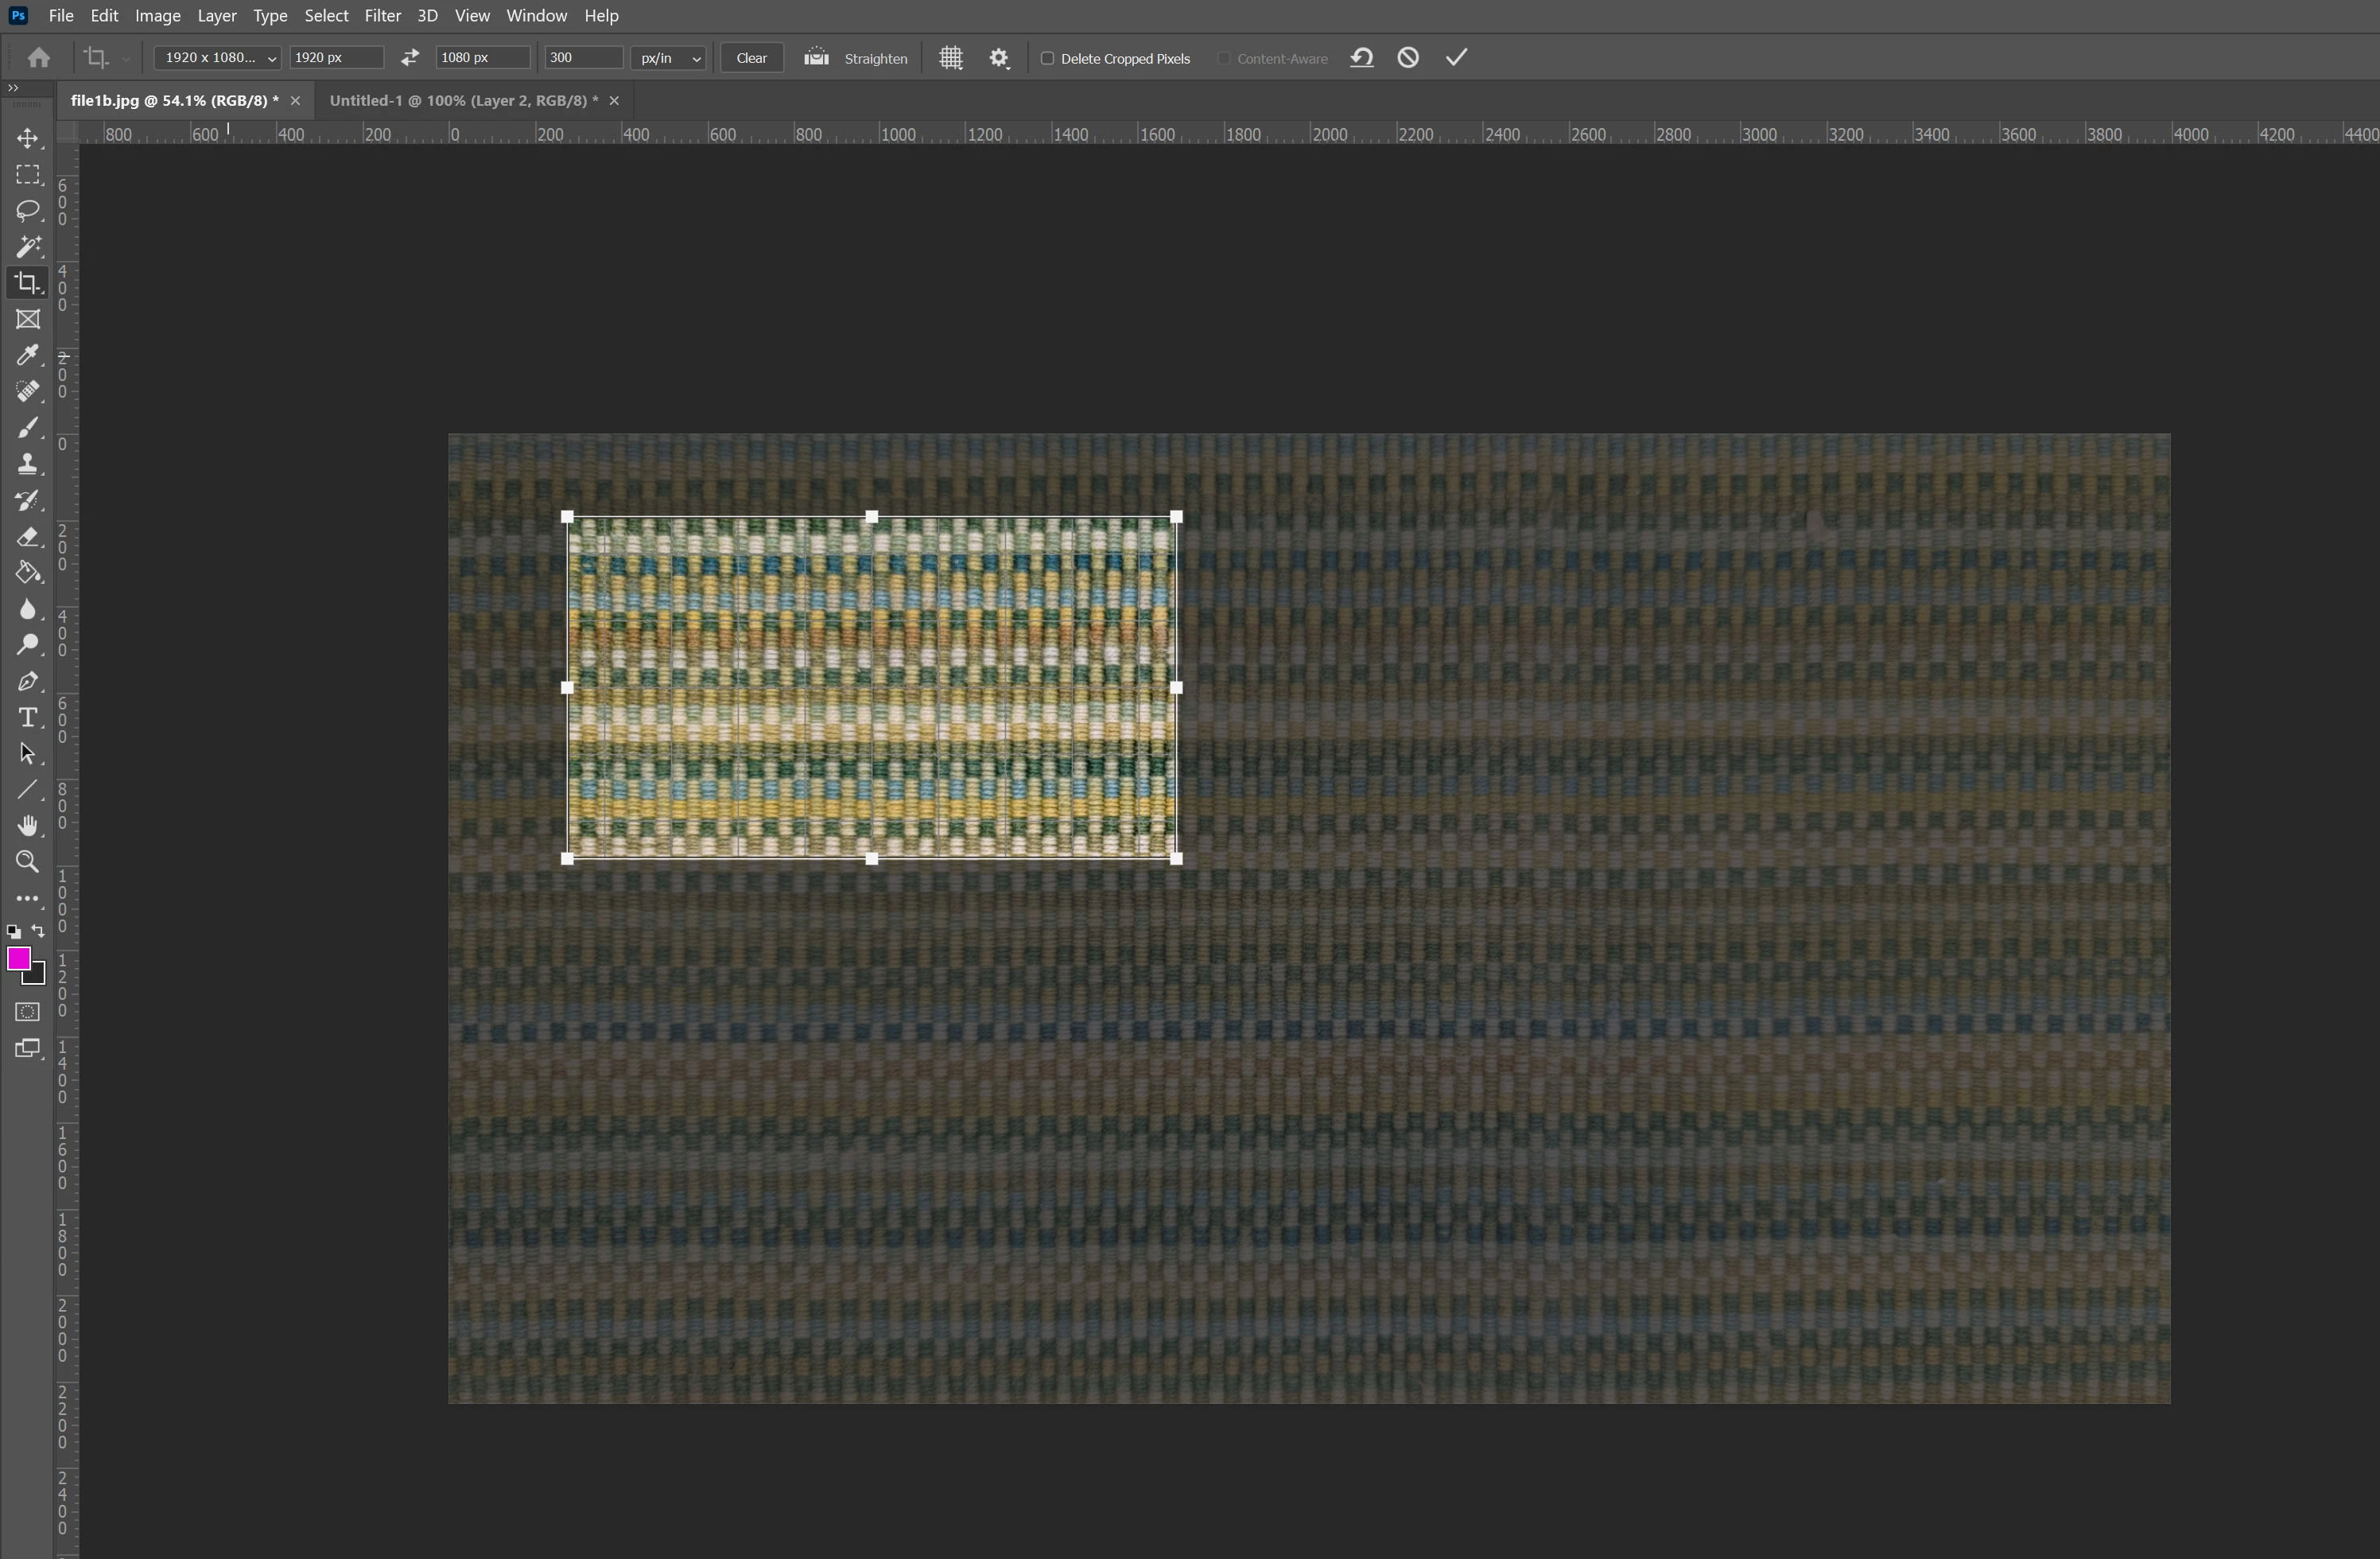Activate the Hand tool
Screen dimensions: 2380x1559
(x=27, y=825)
